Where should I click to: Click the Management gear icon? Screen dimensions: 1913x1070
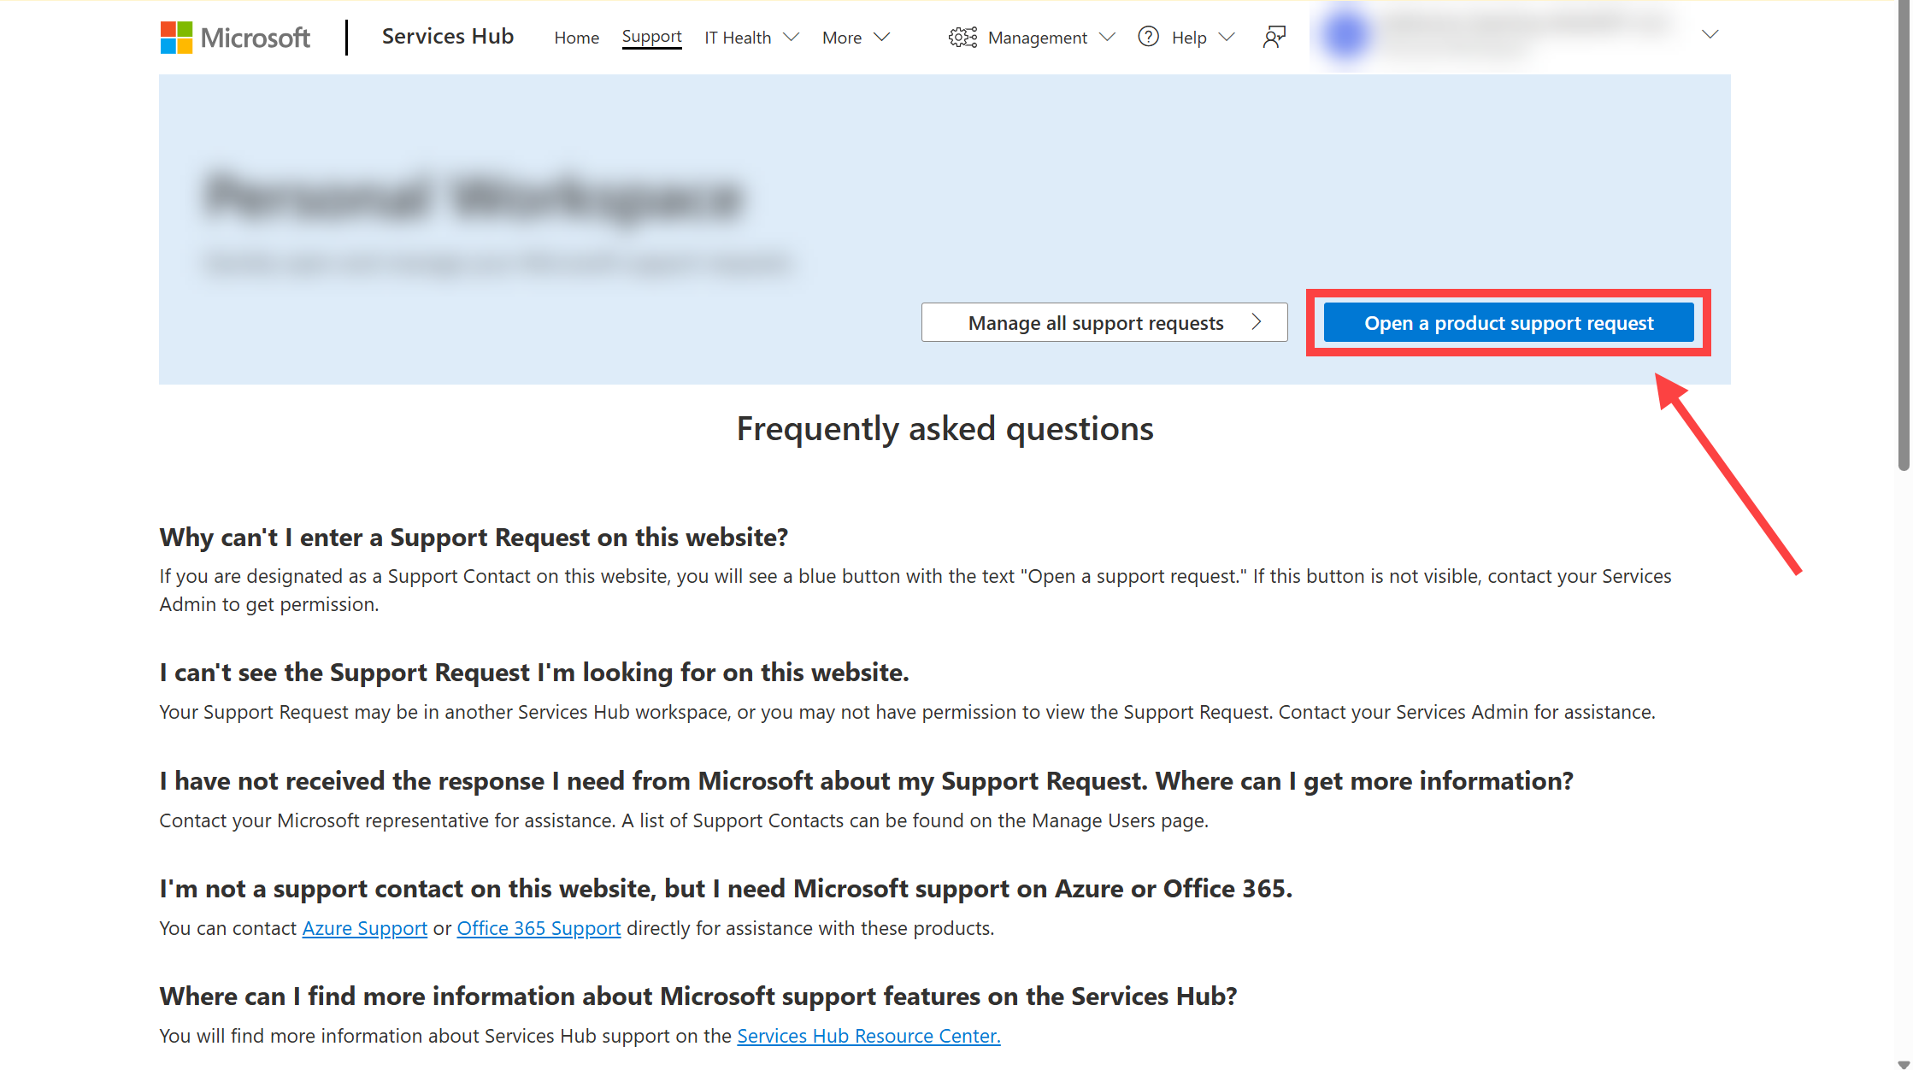[x=961, y=37]
